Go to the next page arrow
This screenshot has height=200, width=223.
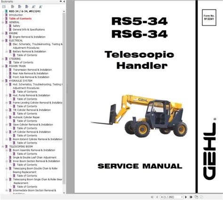[x=186, y=197]
